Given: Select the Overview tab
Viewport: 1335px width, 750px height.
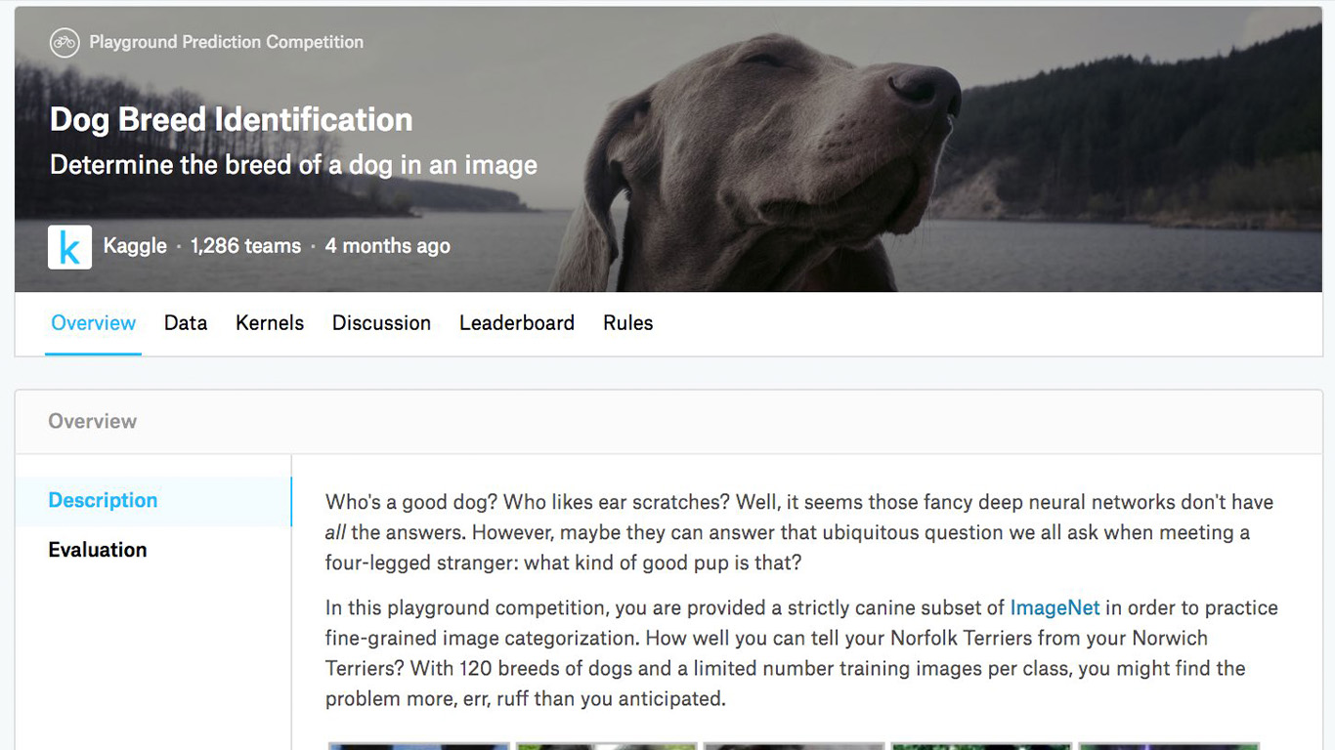Looking at the screenshot, I should tap(94, 323).
